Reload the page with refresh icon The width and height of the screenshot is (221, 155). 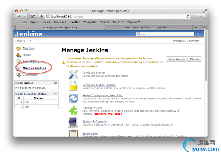[x=187, y=17]
